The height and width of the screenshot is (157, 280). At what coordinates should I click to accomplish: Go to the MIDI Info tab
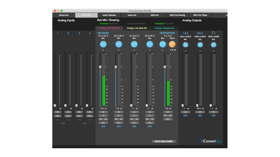click(155, 15)
